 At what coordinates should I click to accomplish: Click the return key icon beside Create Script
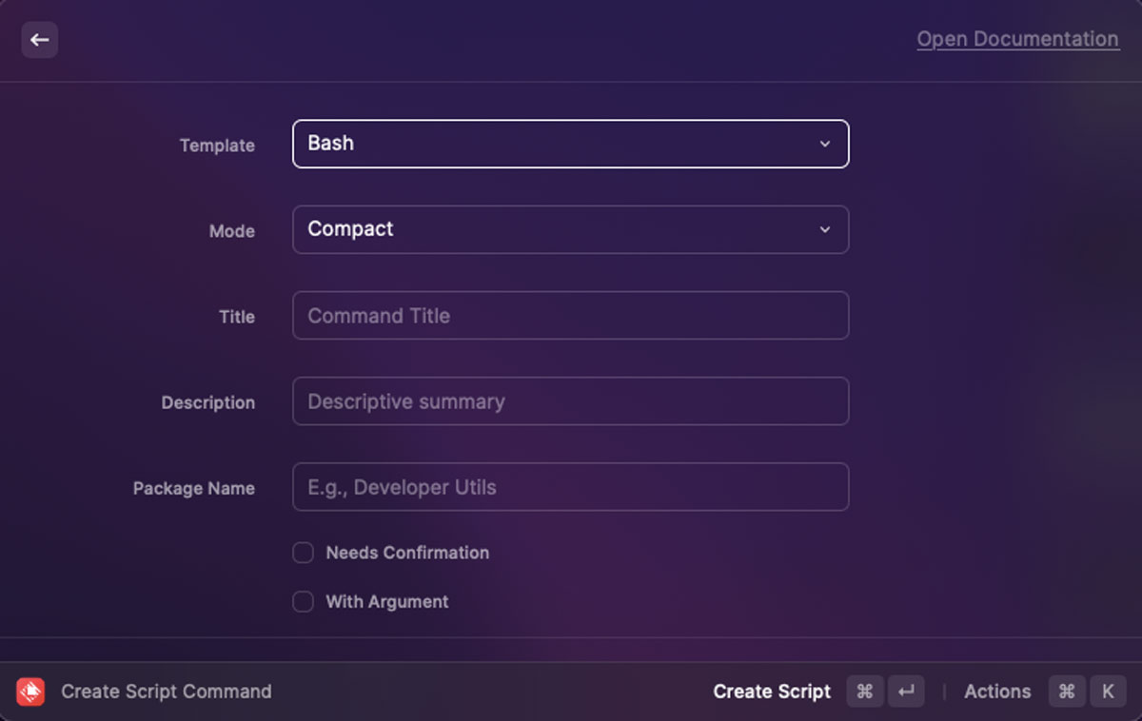pyautogui.click(x=906, y=692)
